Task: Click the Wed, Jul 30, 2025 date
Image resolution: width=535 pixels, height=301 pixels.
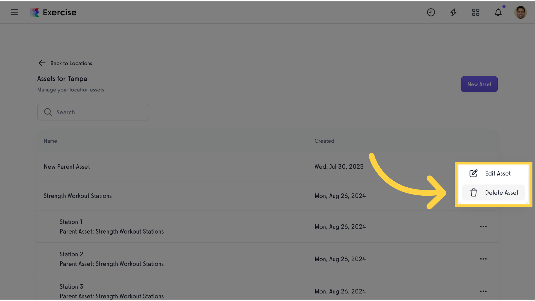Action: (339, 167)
